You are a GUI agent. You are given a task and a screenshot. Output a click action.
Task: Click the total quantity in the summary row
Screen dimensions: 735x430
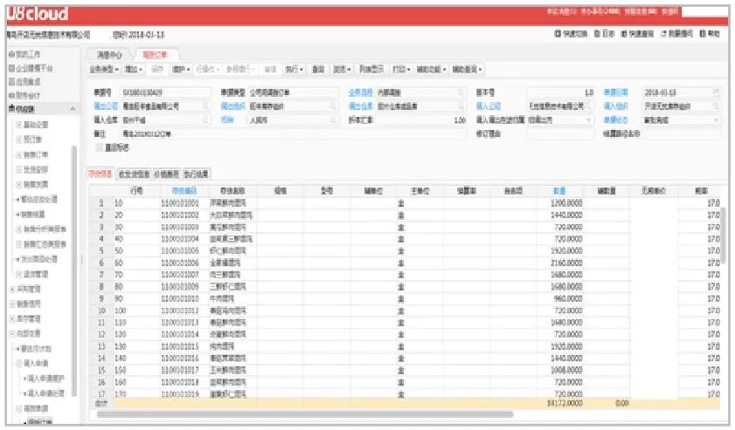(565, 403)
